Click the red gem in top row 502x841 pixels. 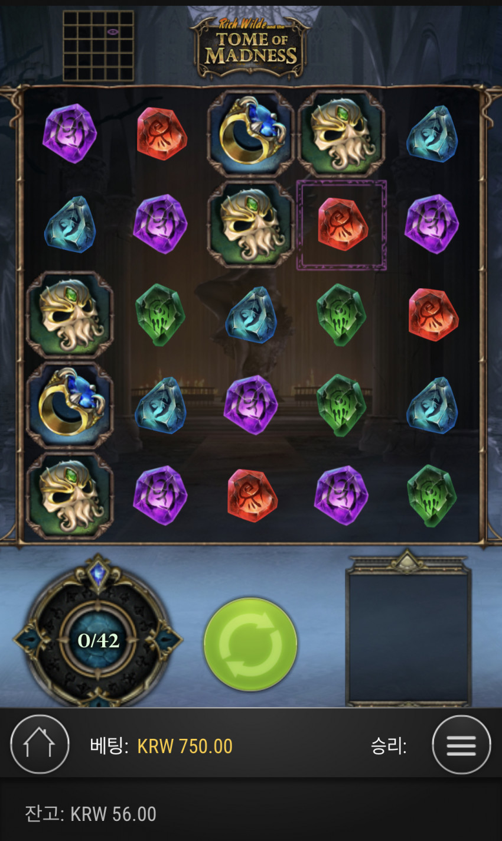pos(162,134)
